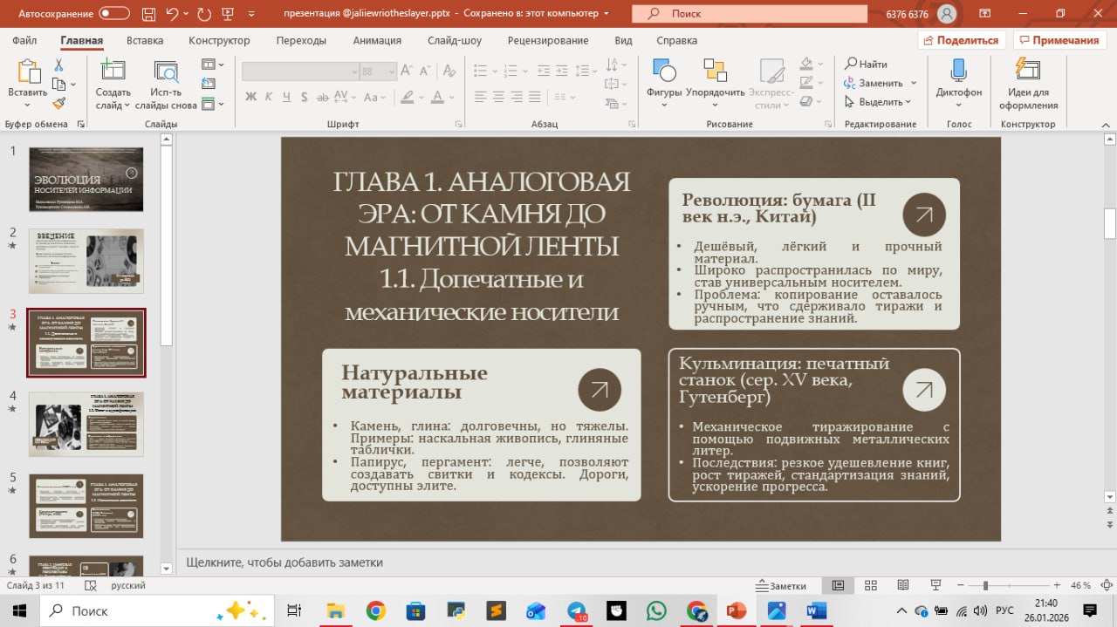The width and height of the screenshot is (1117, 627).
Task: Click the arrow icon in Революция: бумага card
Action: pos(924,215)
